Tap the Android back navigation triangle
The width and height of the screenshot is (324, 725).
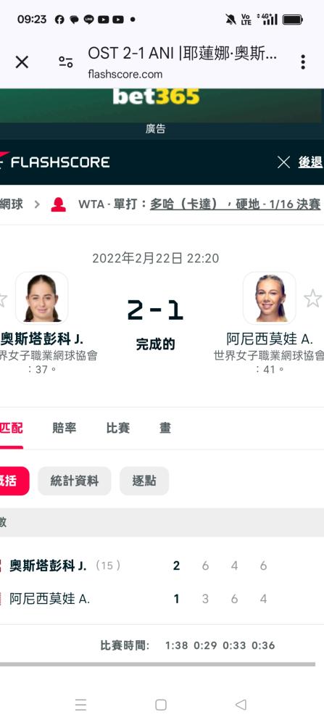pyautogui.click(x=241, y=704)
